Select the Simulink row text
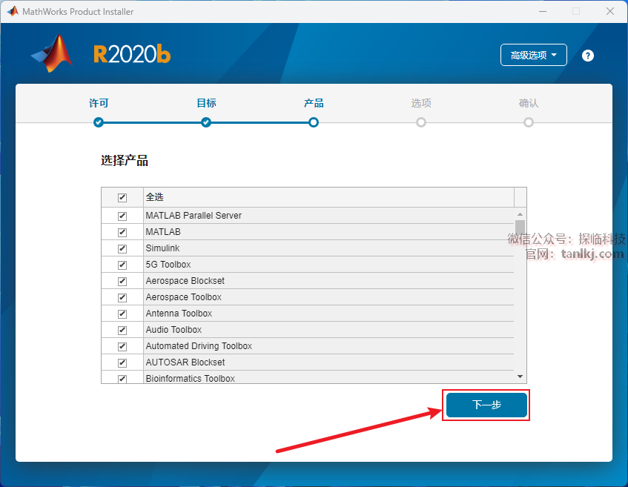Viewport: 628px width, 487px height. (x=162, y=248)
